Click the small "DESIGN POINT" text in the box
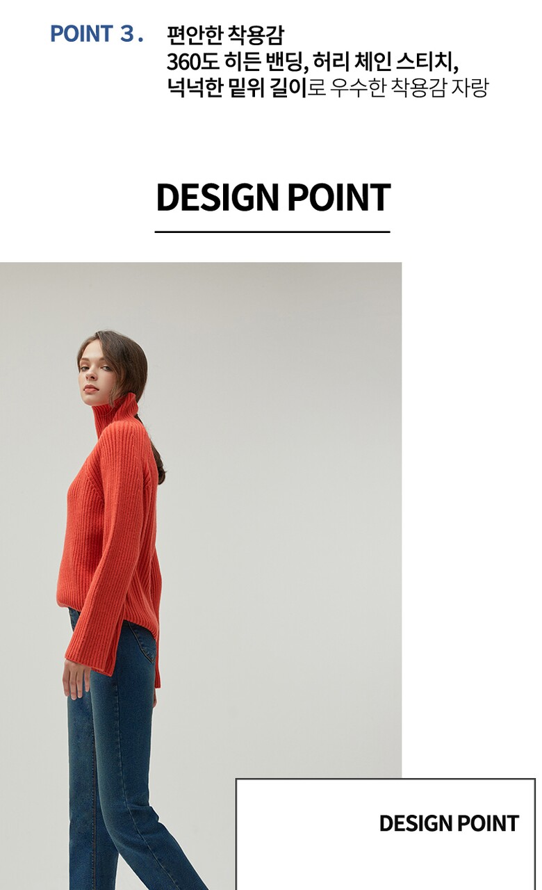Viewport: 542px width, 890px height. (449, 823)
